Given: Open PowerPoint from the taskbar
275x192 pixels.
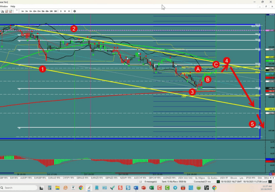Looking at the screenshot, I should click(x=144, y=188).
